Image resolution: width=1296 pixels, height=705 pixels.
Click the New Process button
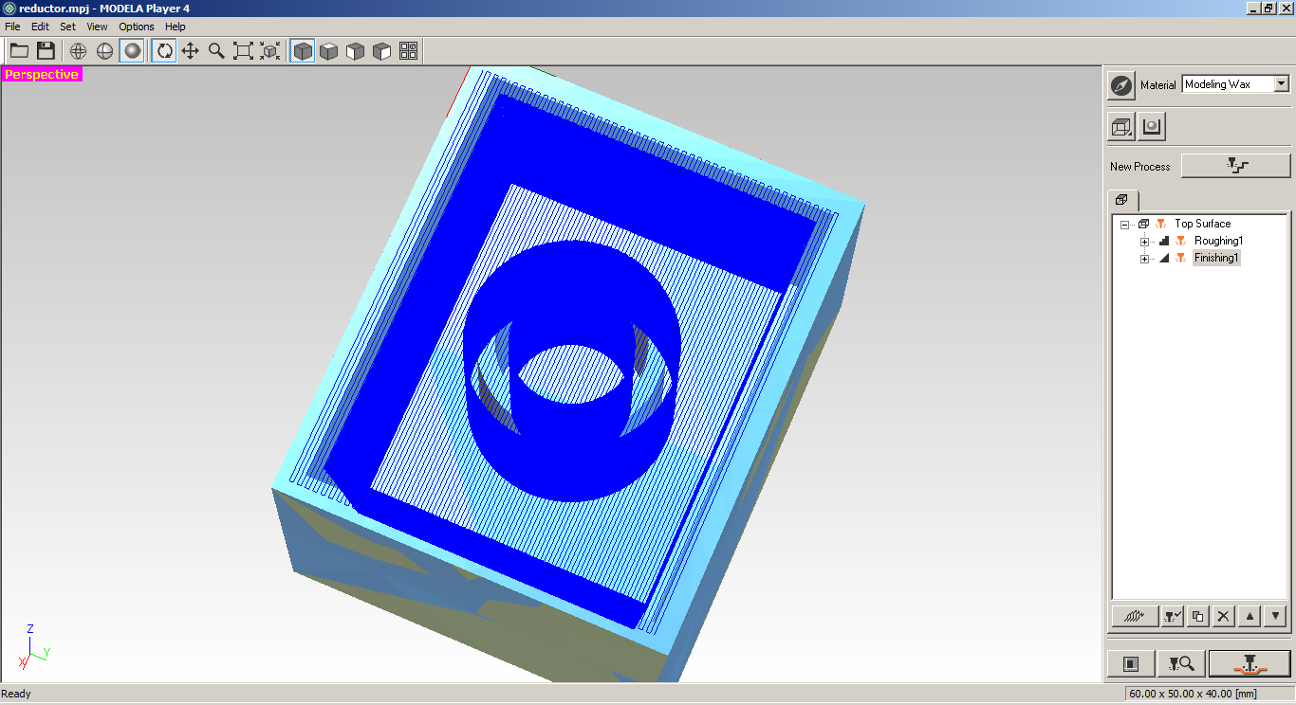pos(1235,166)
